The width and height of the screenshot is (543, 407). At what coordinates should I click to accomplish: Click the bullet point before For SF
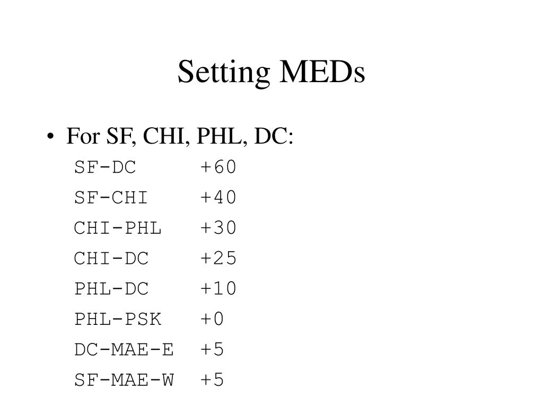[50, 136]
